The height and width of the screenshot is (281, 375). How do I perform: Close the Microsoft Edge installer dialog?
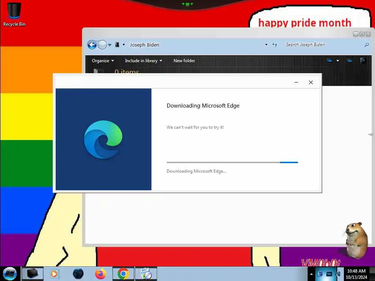click(311, 82)
